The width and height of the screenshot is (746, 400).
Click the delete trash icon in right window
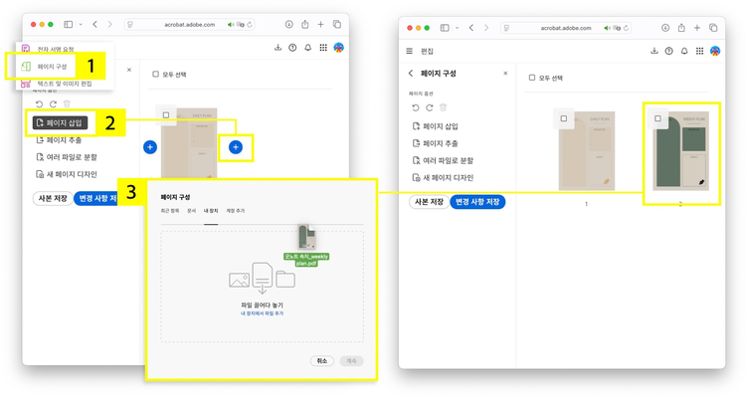[x=443, y=107]
